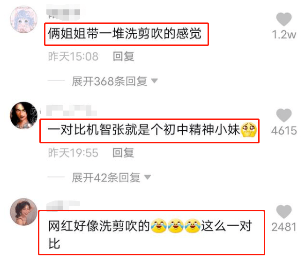Expand 展开42条回复 replies
The width and height of the screenshot is (305, 260).
tap(106, 178)
